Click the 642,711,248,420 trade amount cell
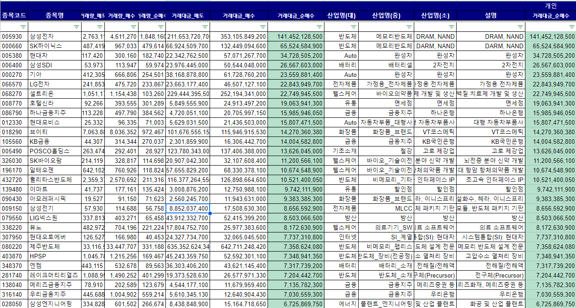The height and width of the screenshot is (308, 576). pyautogui.click(x=239, y=247)
